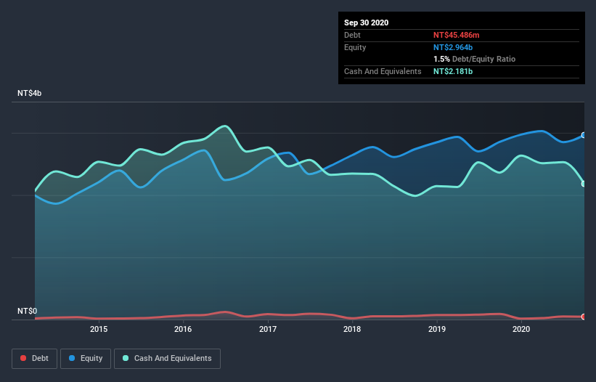Select the Equity endpoint marker on chart
The height and width of the screenshot is (382, 596).
click(x=584, y=135)
